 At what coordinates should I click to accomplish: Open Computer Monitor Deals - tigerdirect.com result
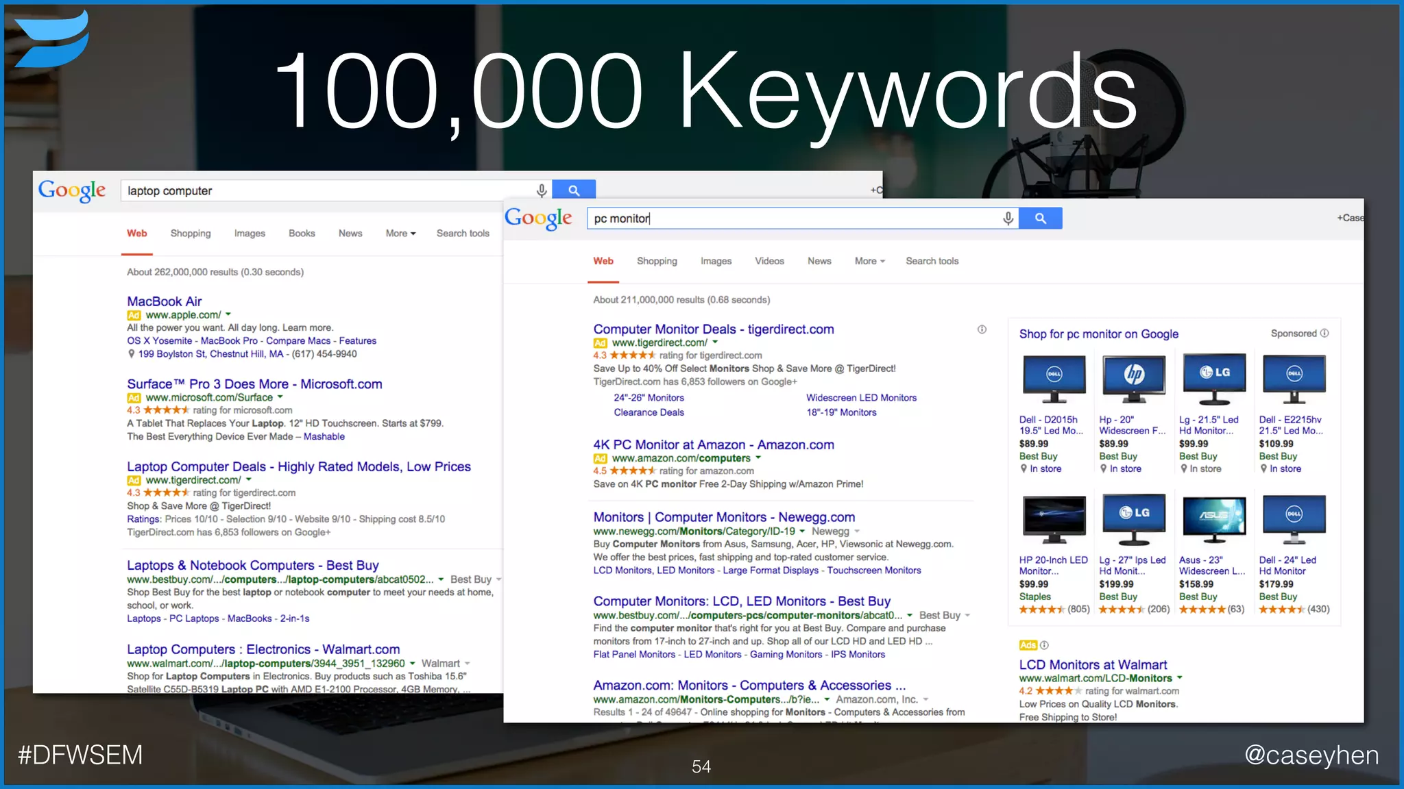(714, 329)
